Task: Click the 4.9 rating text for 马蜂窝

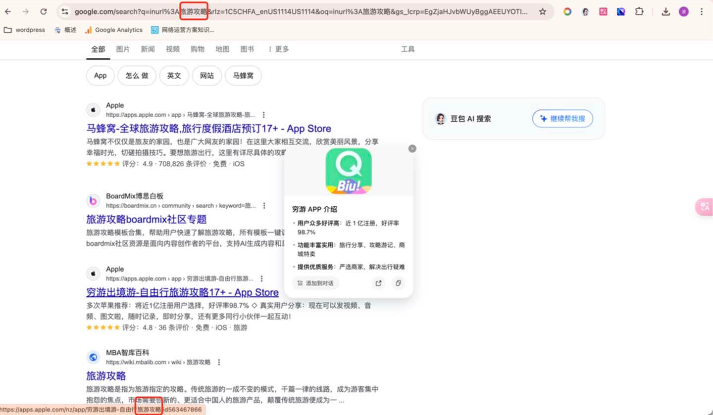Action: point(148,164)
